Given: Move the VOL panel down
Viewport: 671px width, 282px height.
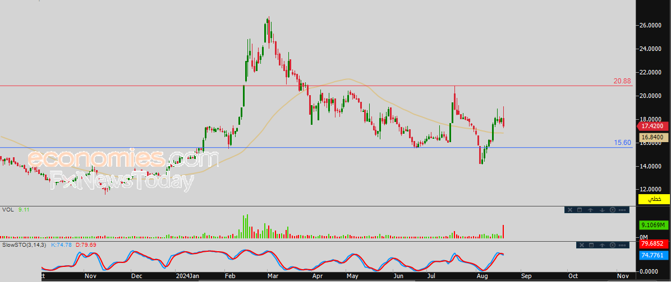Looking at the screenshot, I should [601, 210].
